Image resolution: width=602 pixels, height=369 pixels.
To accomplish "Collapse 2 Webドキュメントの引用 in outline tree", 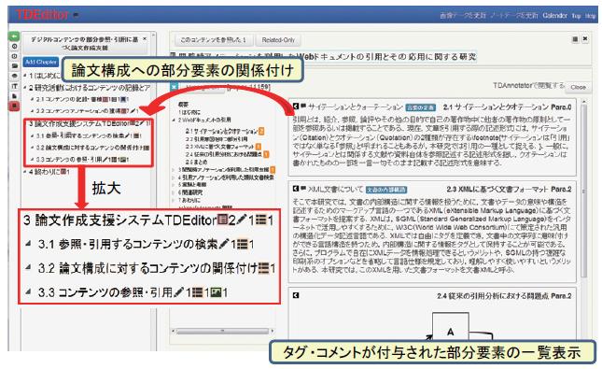I will (174, 120).
